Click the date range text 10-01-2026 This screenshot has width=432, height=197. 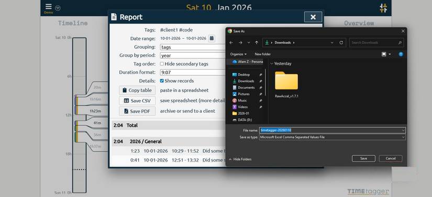tap(183, 39)
